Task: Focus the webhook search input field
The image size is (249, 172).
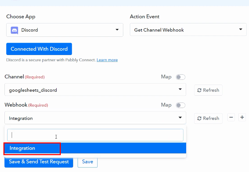Action: click(95, 135)
